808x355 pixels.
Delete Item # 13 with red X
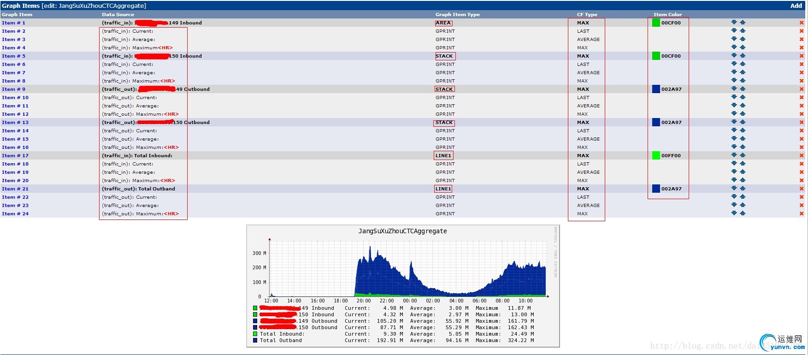(802, 122)
